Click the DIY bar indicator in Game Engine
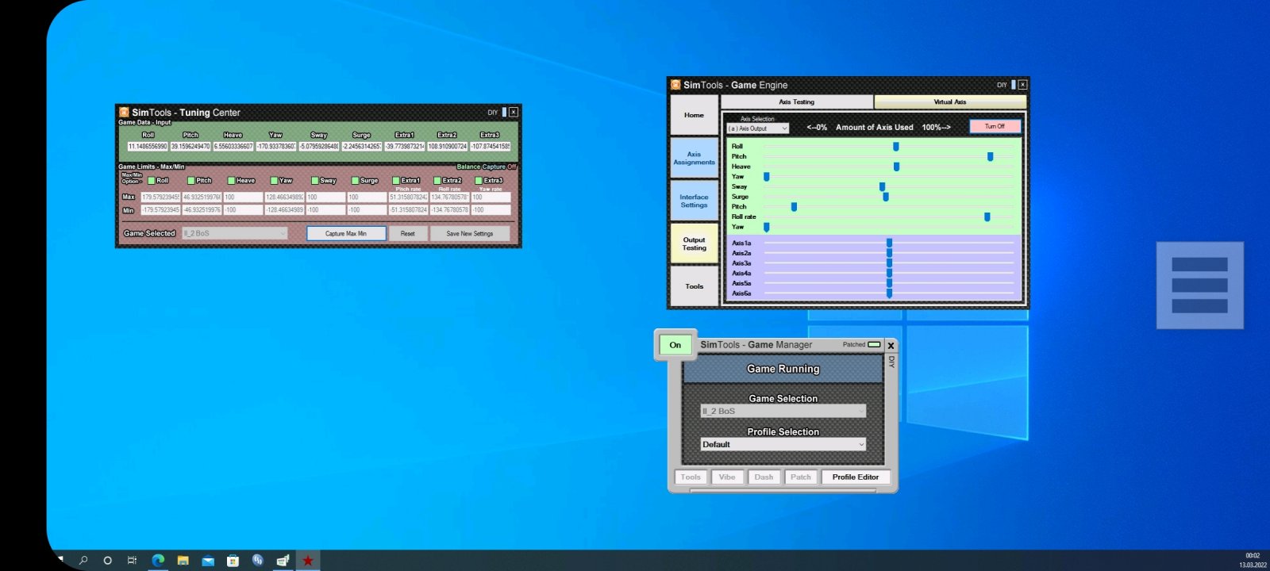The height and width of the screenshot is (571, 1270). point(1013,84)
